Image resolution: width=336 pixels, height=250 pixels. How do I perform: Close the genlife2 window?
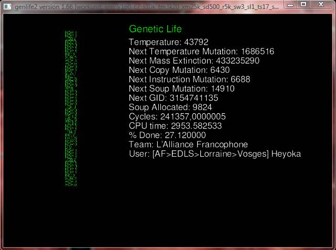click(322, 4)
